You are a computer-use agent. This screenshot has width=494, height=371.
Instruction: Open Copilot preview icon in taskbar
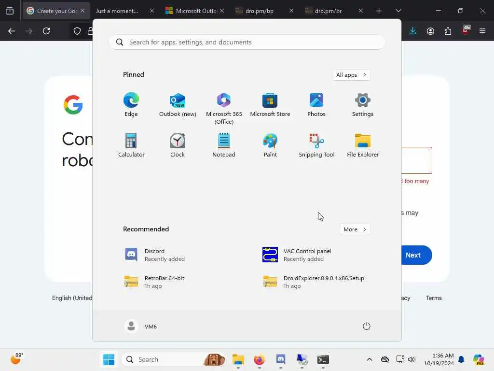(479, 359)
